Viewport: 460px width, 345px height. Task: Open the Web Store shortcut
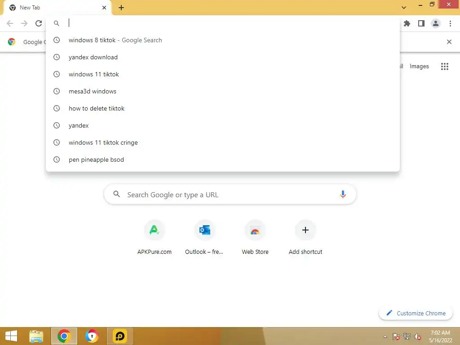255,238
